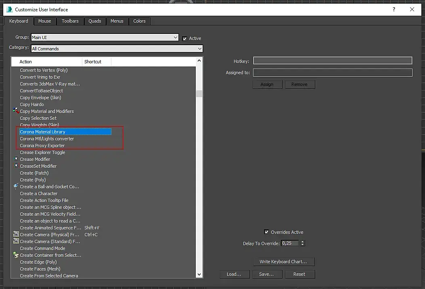Viewport: 425px width, 289px height.
Task: Click the CreaseSet Modifier row icon
Action: 16,166
